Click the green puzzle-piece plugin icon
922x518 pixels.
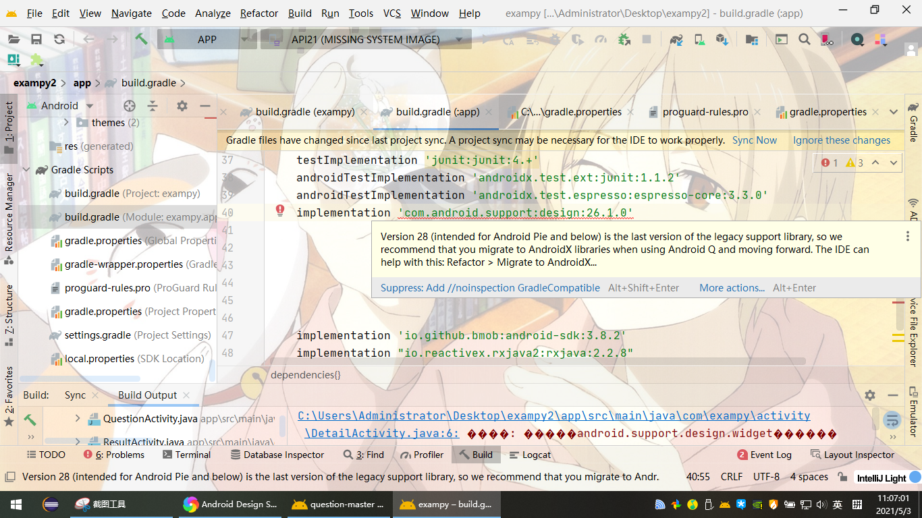pos(36,60)
